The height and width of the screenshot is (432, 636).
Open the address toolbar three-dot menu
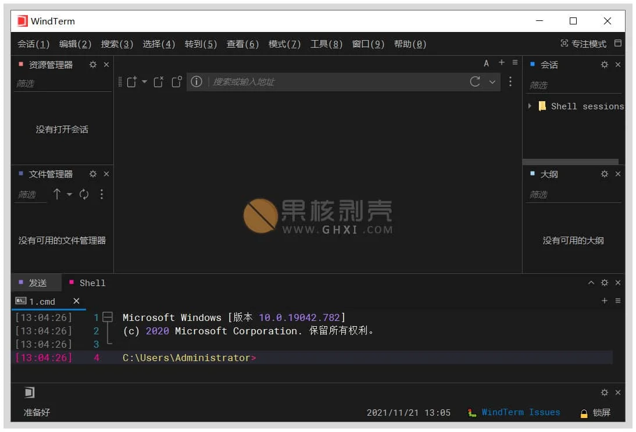510,81
